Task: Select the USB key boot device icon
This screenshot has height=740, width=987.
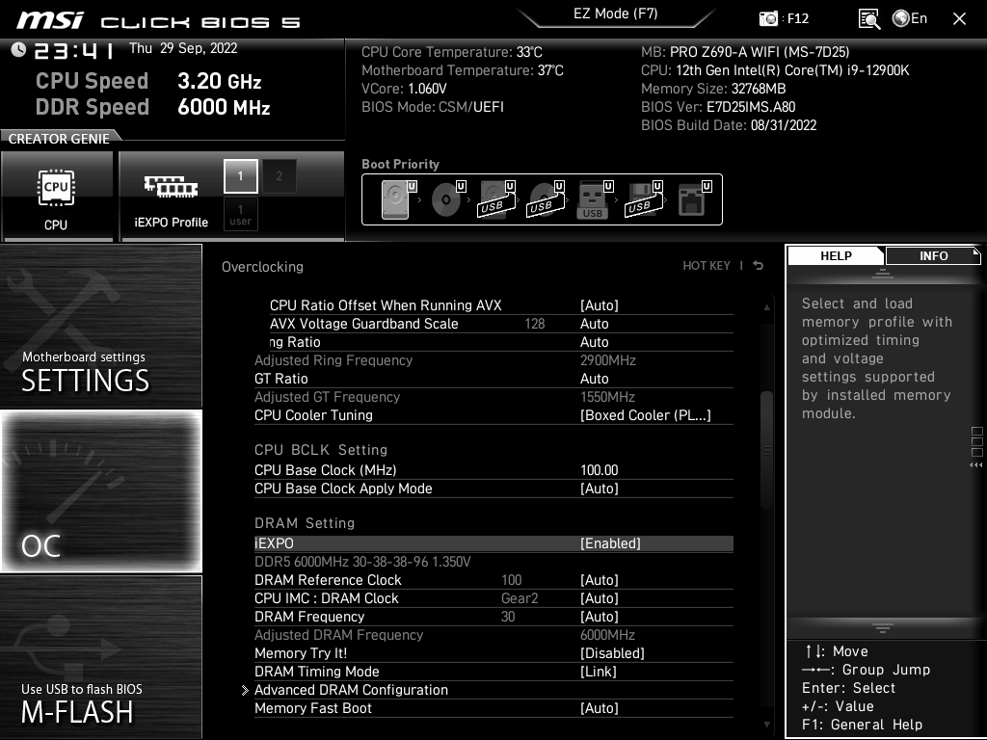Action: pos(594,199)
